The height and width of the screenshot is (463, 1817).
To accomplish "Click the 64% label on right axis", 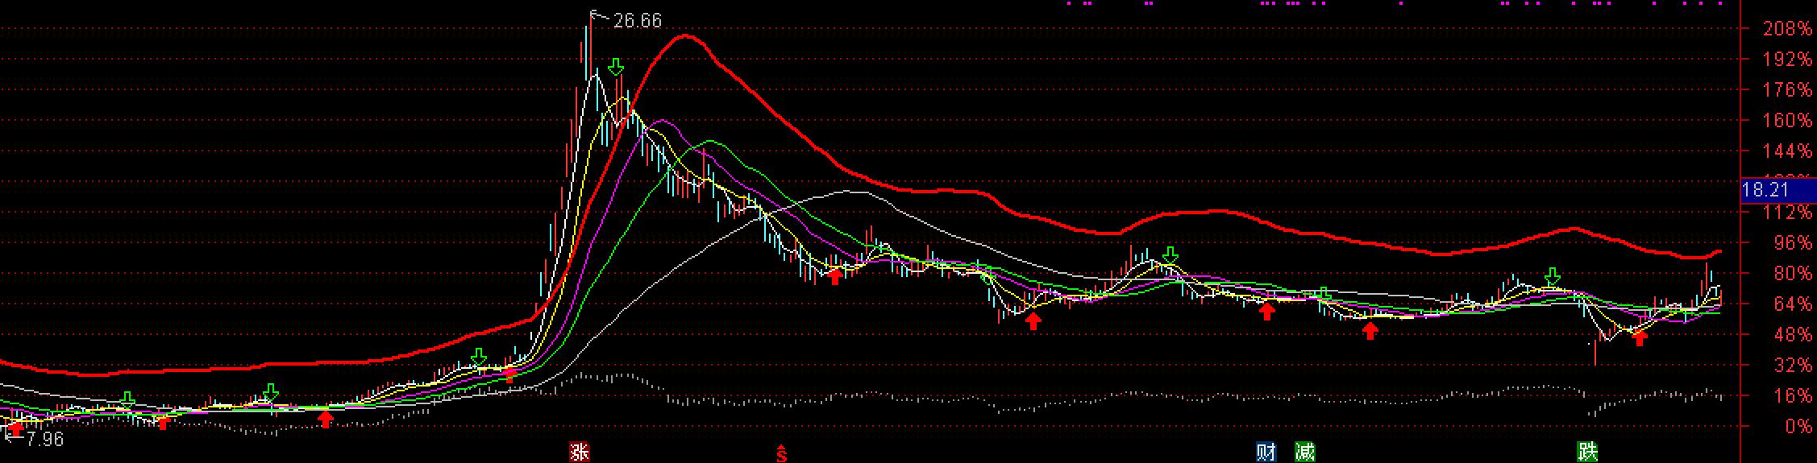I will [x=1785, y=304].
